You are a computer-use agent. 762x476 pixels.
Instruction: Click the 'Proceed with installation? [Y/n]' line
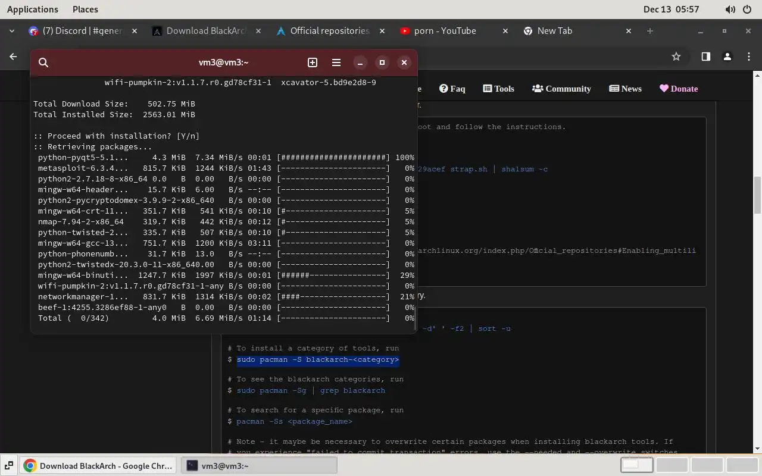point(117,136)
